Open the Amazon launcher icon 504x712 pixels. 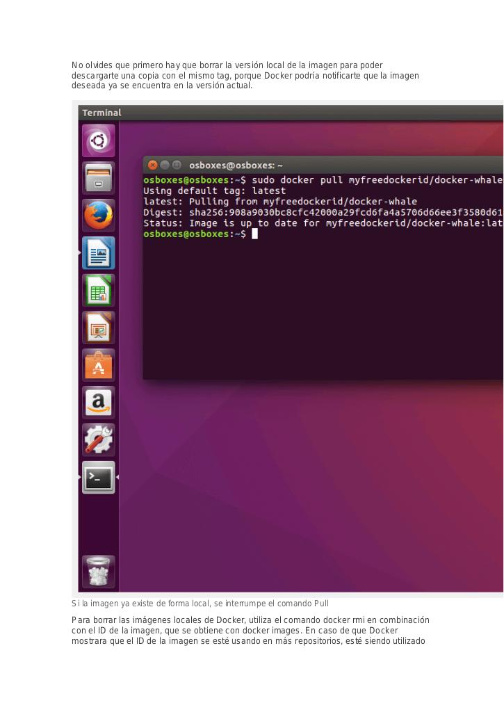[x=99, y=403]
